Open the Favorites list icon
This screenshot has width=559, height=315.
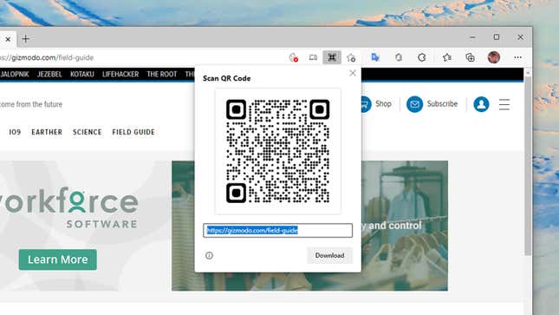446,57
